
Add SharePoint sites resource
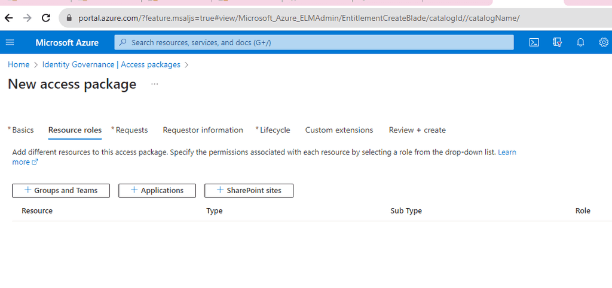(249, 190)
